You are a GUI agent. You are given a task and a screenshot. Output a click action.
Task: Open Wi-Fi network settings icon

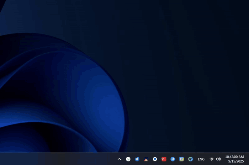(x=212, y=159)
